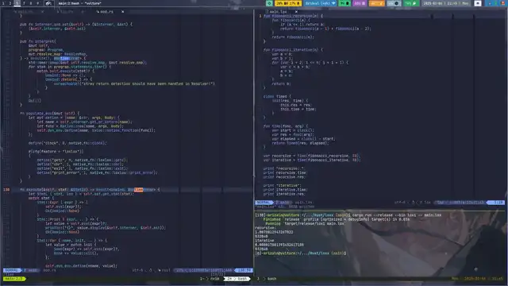Switch to workspace 1
This screenshot has height=286, width=508.
(x=3, y=3)
